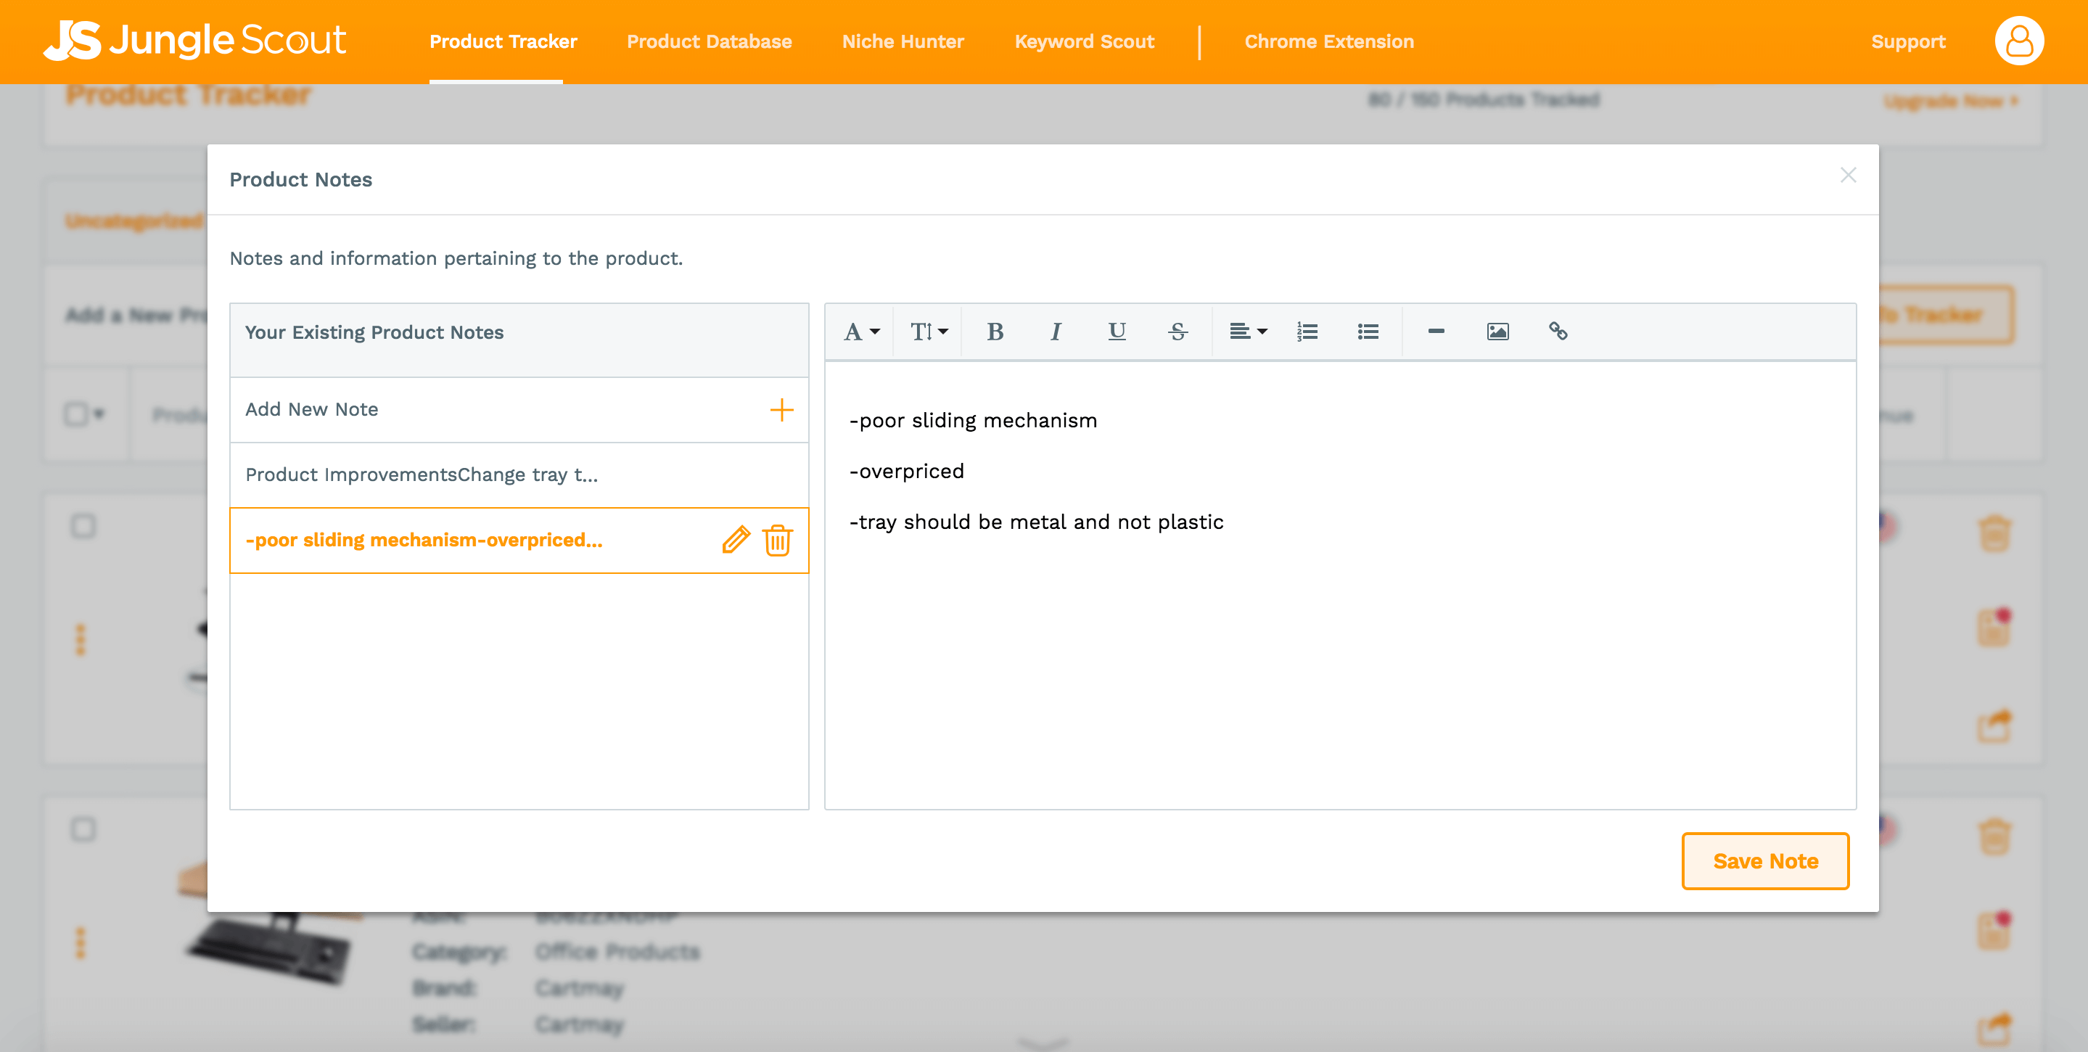
Task: Edit the selected note with pencil icon
Action: (x=736, y=540)
